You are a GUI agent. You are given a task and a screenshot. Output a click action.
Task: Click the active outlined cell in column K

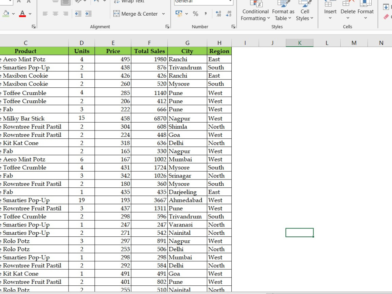[x=299, y=232]
